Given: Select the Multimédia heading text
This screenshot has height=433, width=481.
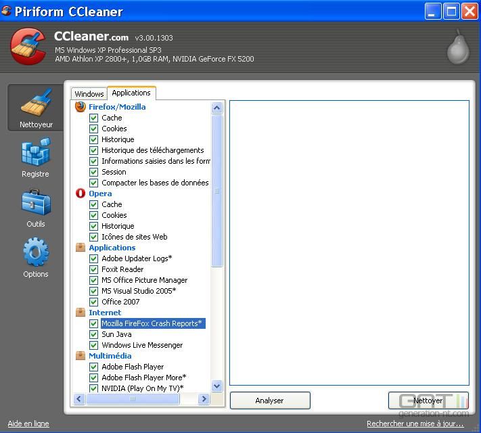Looking at the screenshot, I should (110, 356).
